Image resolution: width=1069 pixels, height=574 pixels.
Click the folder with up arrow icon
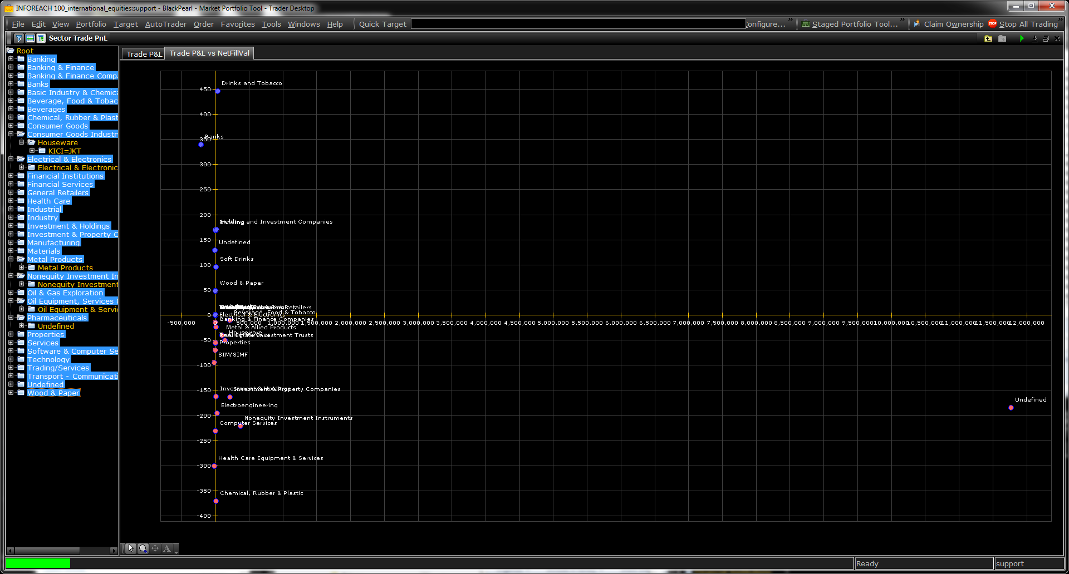click(988, 38)
